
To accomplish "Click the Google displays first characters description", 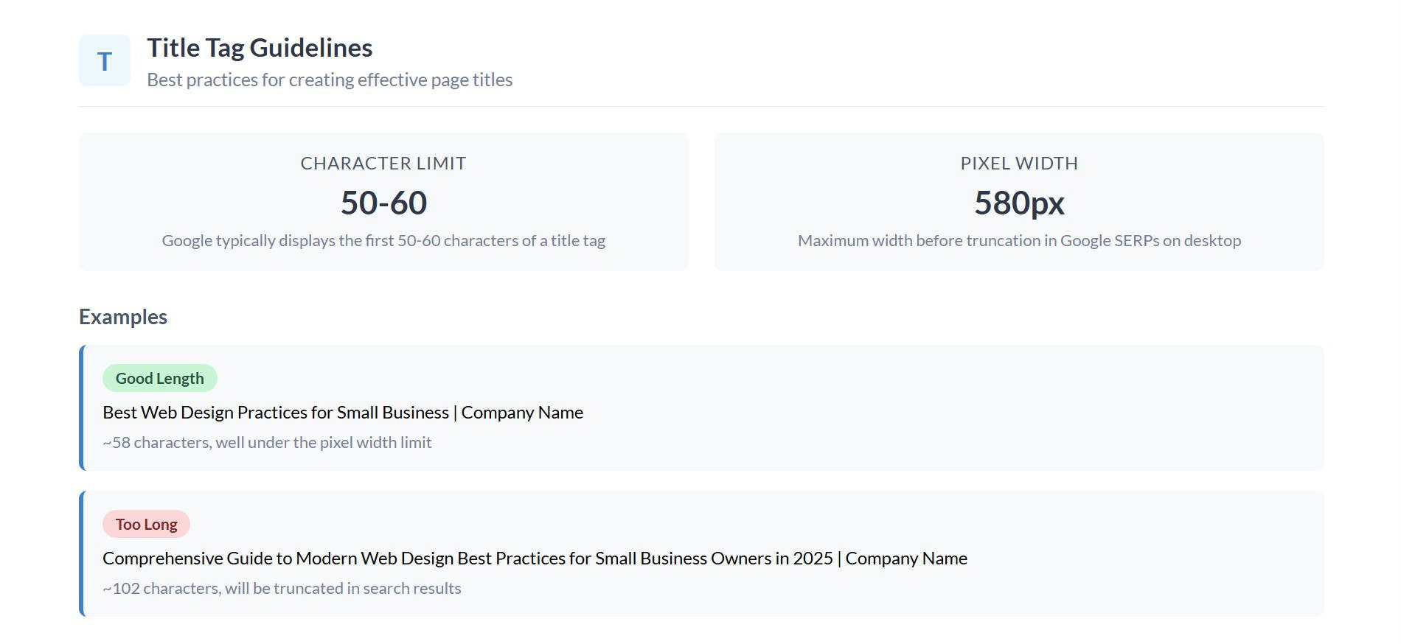I will (x=383, y=241).
